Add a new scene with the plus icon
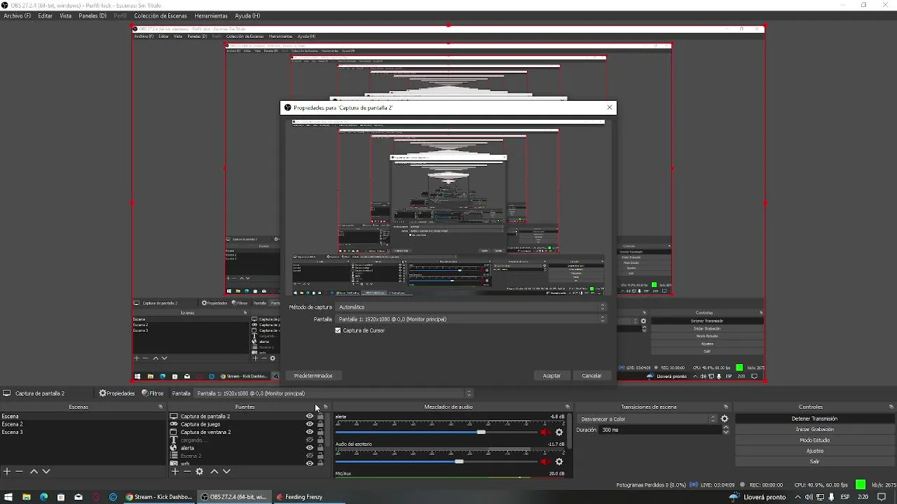Screen dimensions: 897x504 pos(7,472)
